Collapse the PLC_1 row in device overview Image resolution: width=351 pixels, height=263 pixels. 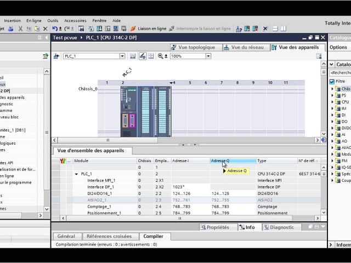point(77,174)
